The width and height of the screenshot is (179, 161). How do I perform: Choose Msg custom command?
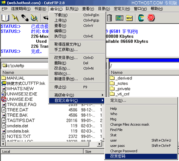(x=141, y=119)
